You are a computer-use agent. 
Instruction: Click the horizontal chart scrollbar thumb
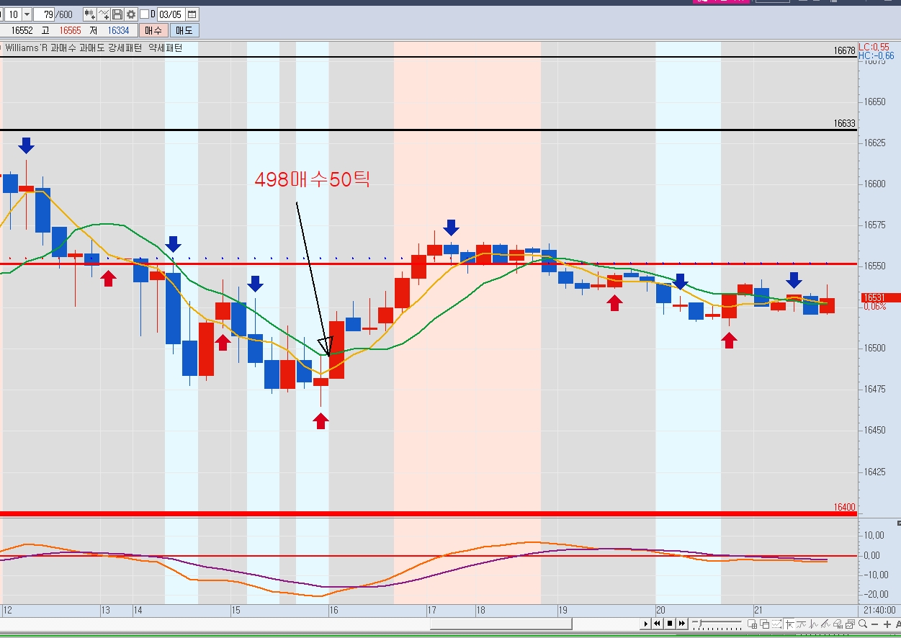(x=501, y=624)
